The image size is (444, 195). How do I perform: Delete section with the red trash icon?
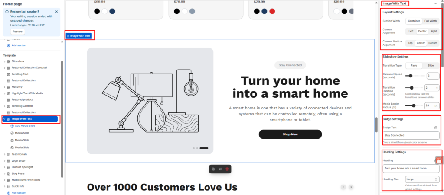(227, 169)
